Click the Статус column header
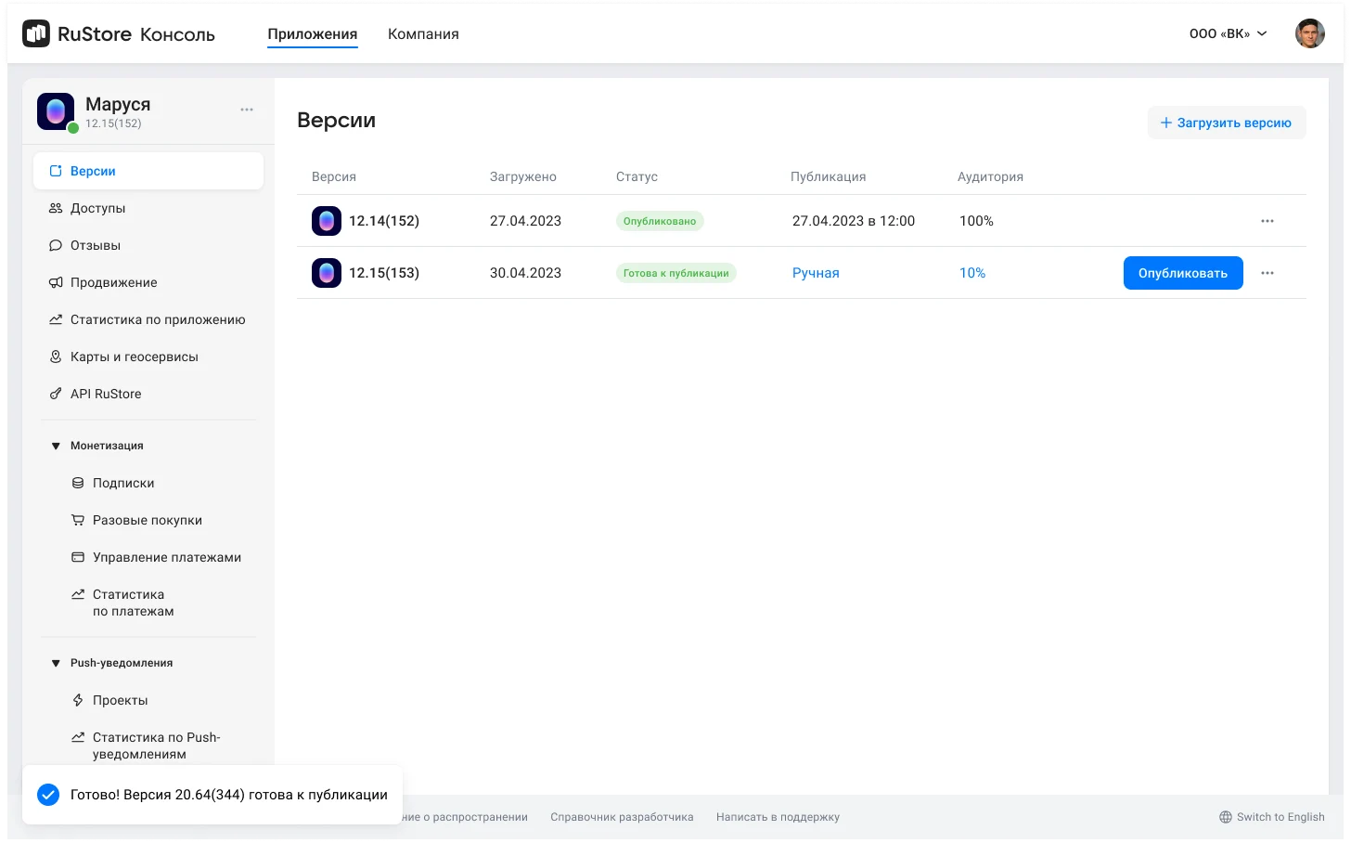 click(637, 176)
